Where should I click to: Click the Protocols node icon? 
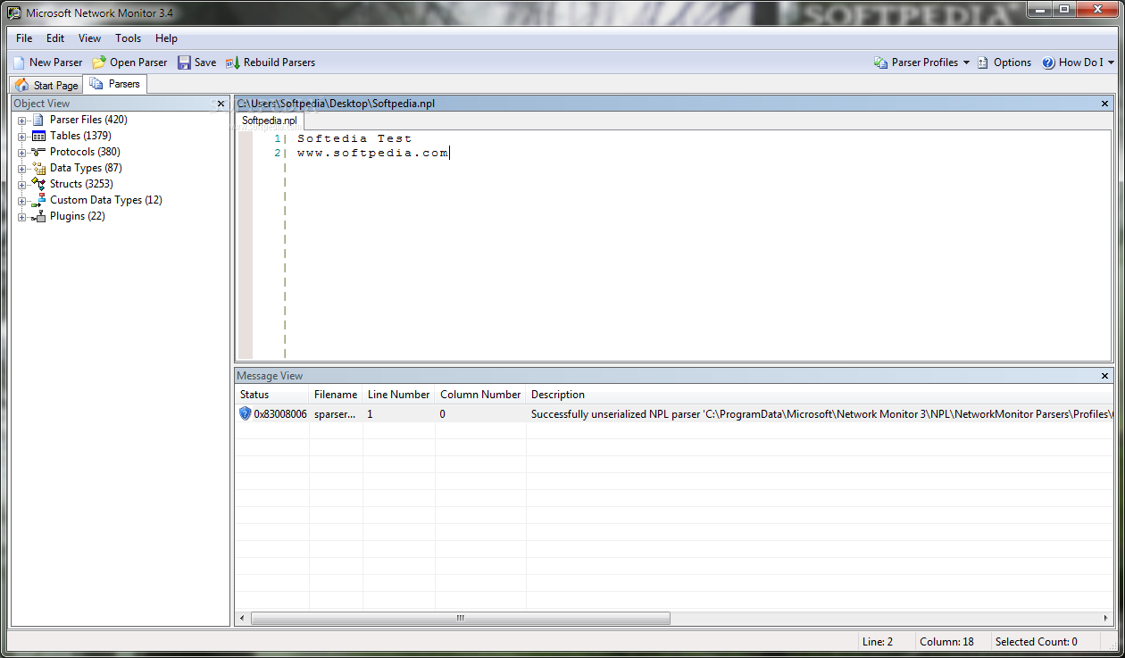click(38, 152)
